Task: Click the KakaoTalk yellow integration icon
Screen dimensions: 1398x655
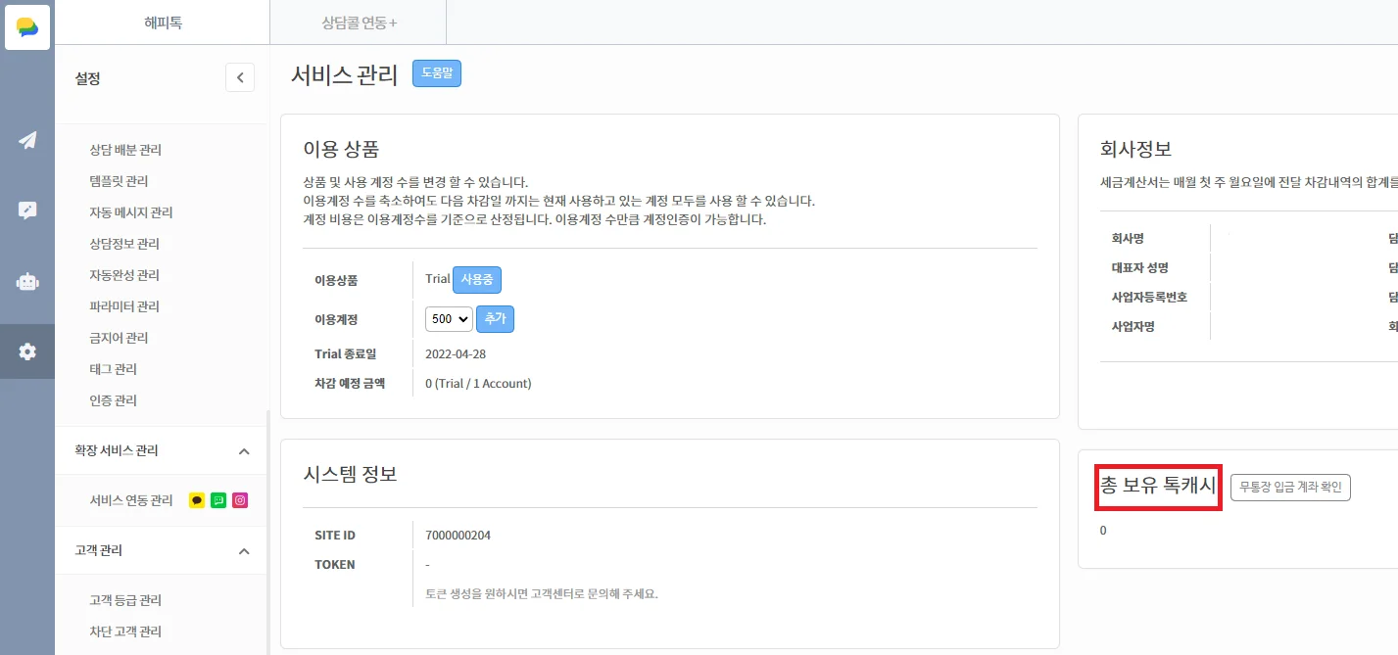Action: pos(197,500)
